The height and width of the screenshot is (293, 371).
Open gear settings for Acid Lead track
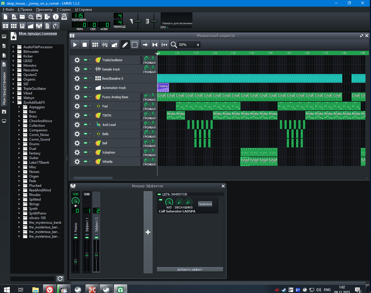tap(77, 125)
